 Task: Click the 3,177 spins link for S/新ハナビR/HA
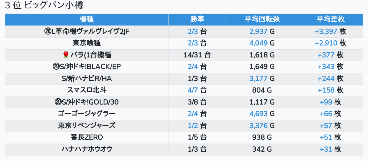[259, 79]
